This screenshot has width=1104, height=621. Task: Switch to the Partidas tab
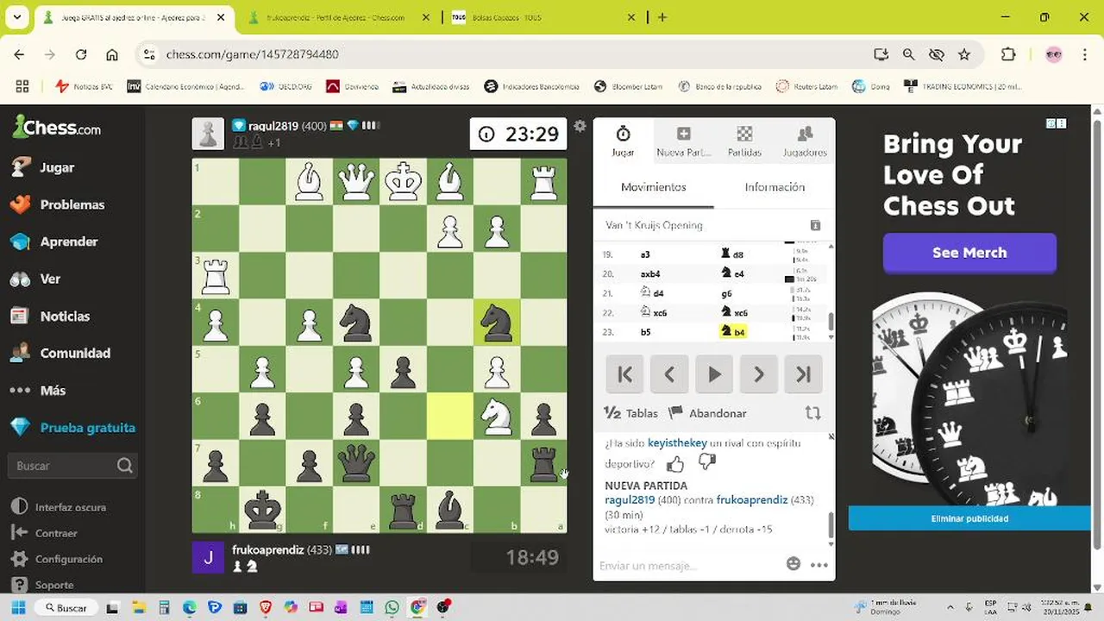(744, 141)
